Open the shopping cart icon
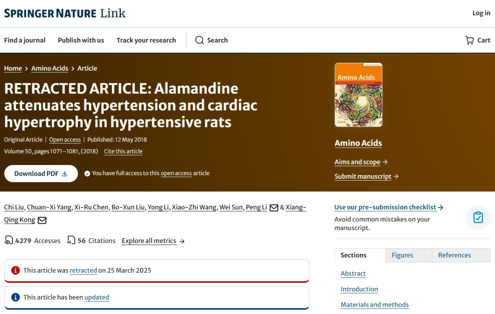 point(469,40)
